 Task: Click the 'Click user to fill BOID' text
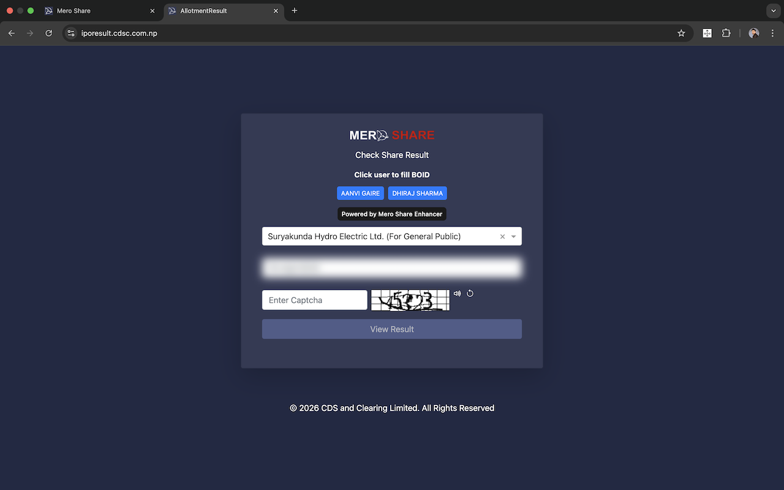point(392,175)
